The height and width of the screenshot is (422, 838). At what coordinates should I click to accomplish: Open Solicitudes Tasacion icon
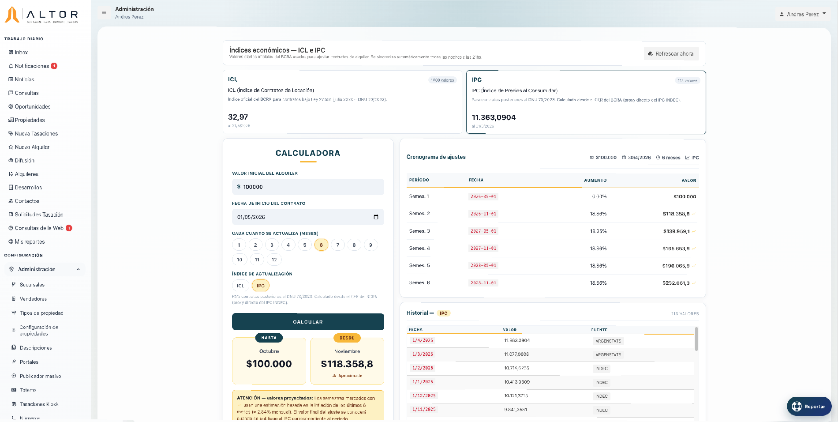coord(11,215)
